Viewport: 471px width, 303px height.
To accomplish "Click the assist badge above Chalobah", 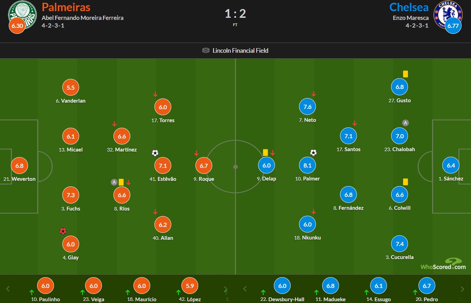I will pyautogui.click(x=405, y=123).
